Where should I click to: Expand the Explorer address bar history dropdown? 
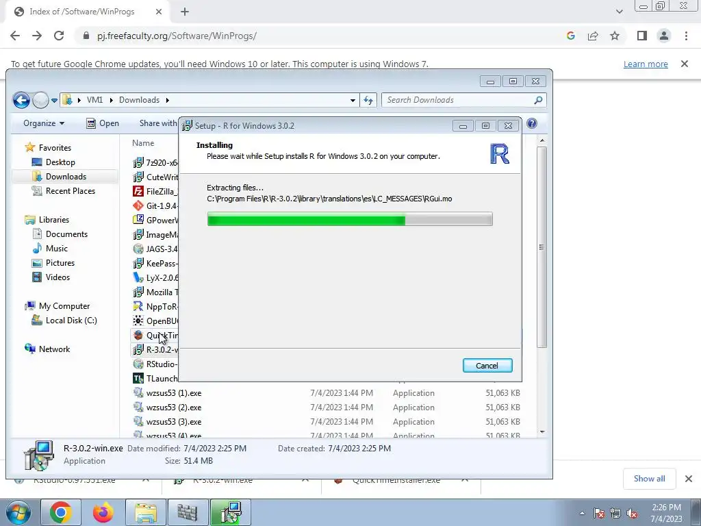(x=353, y=100)
